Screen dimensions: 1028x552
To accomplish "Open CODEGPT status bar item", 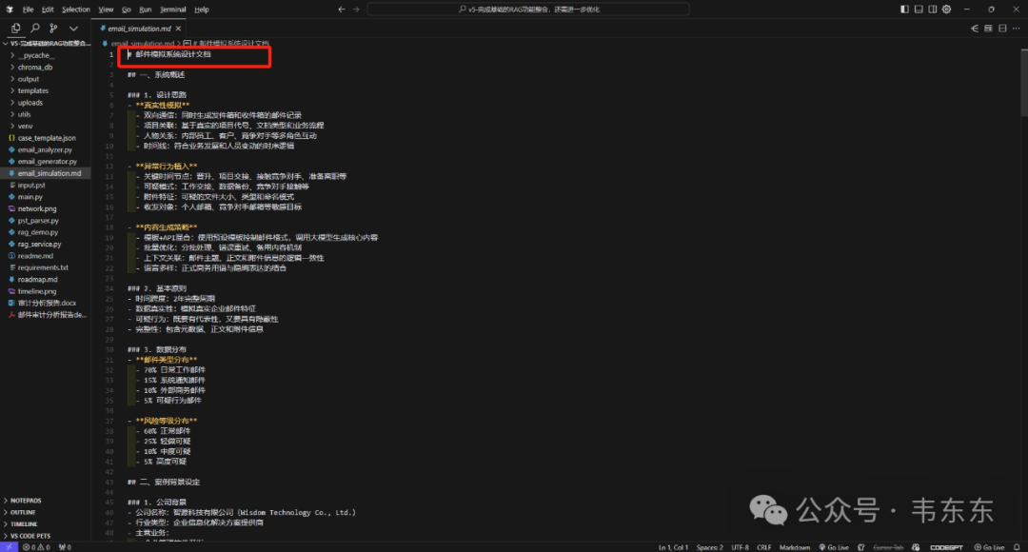I will (x=946, y=547).
